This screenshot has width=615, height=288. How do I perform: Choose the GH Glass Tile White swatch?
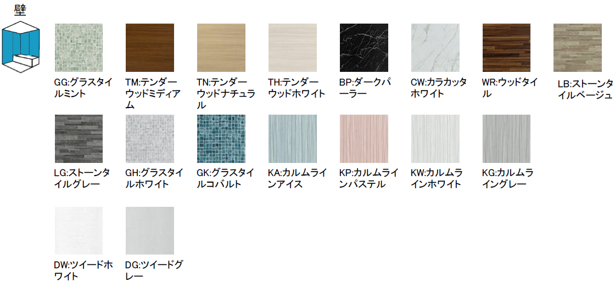[x=150, y=139]
